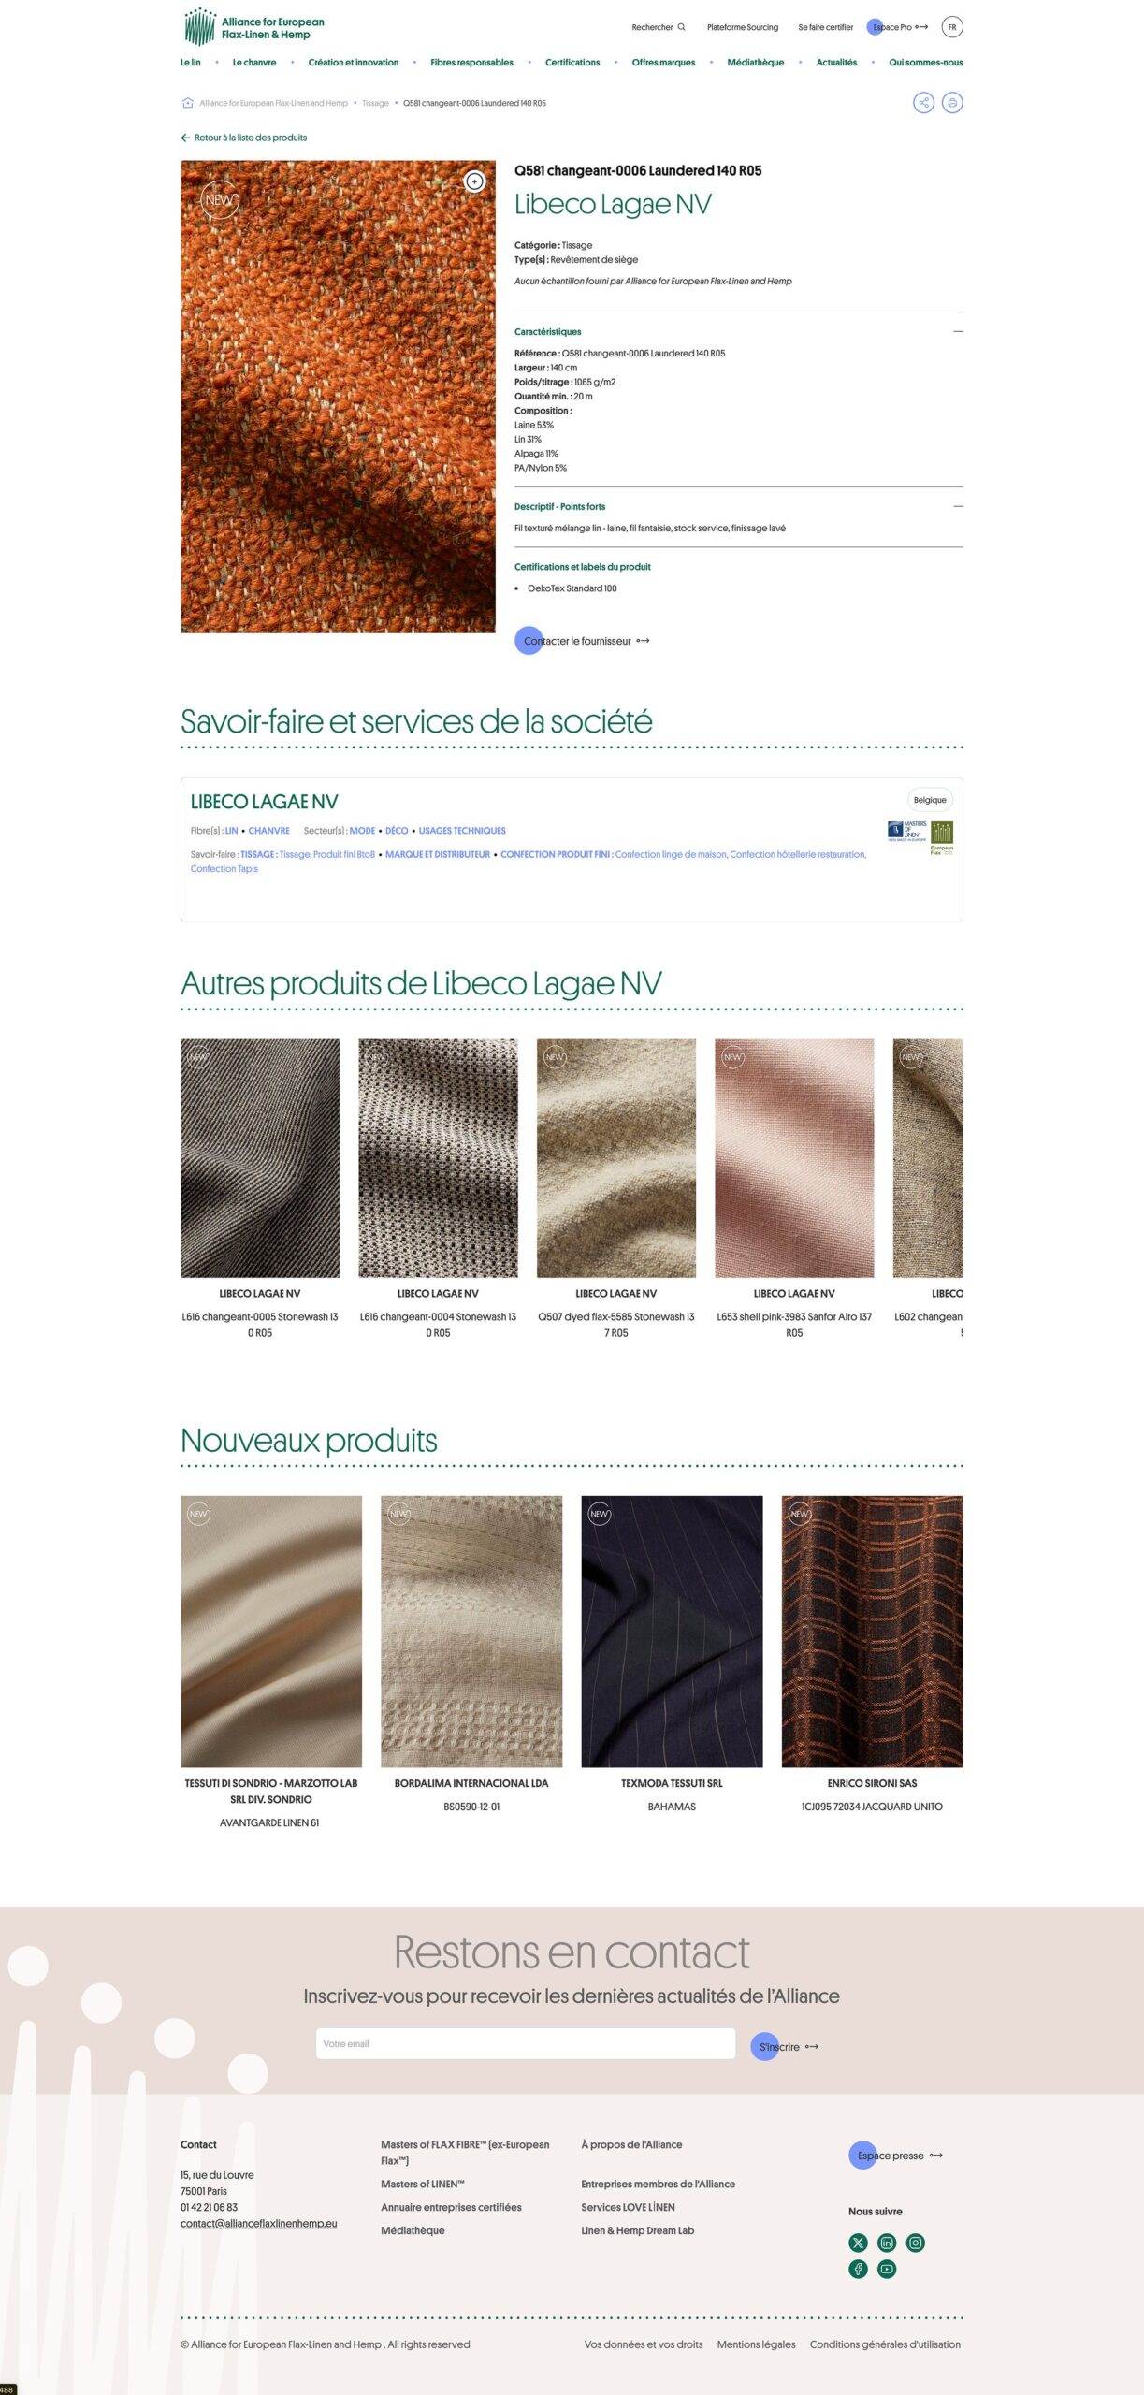Image resolution: width=1144 pixels, height=2395 pixels.
Task: Open the LinkedIn social icon
Action: [887, 2243]
